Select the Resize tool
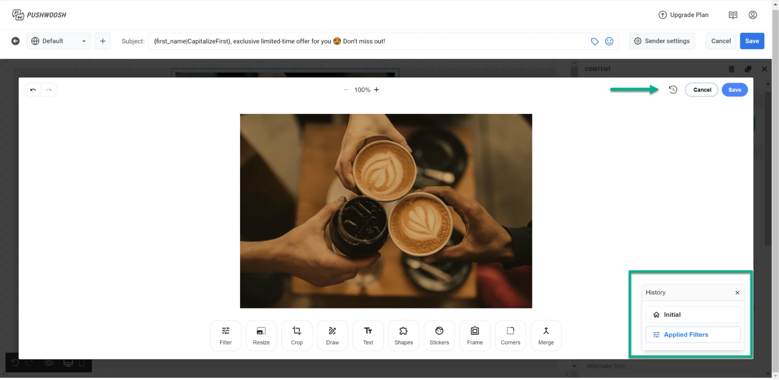Screen dimensions: 779x380 tap(261, 335)
